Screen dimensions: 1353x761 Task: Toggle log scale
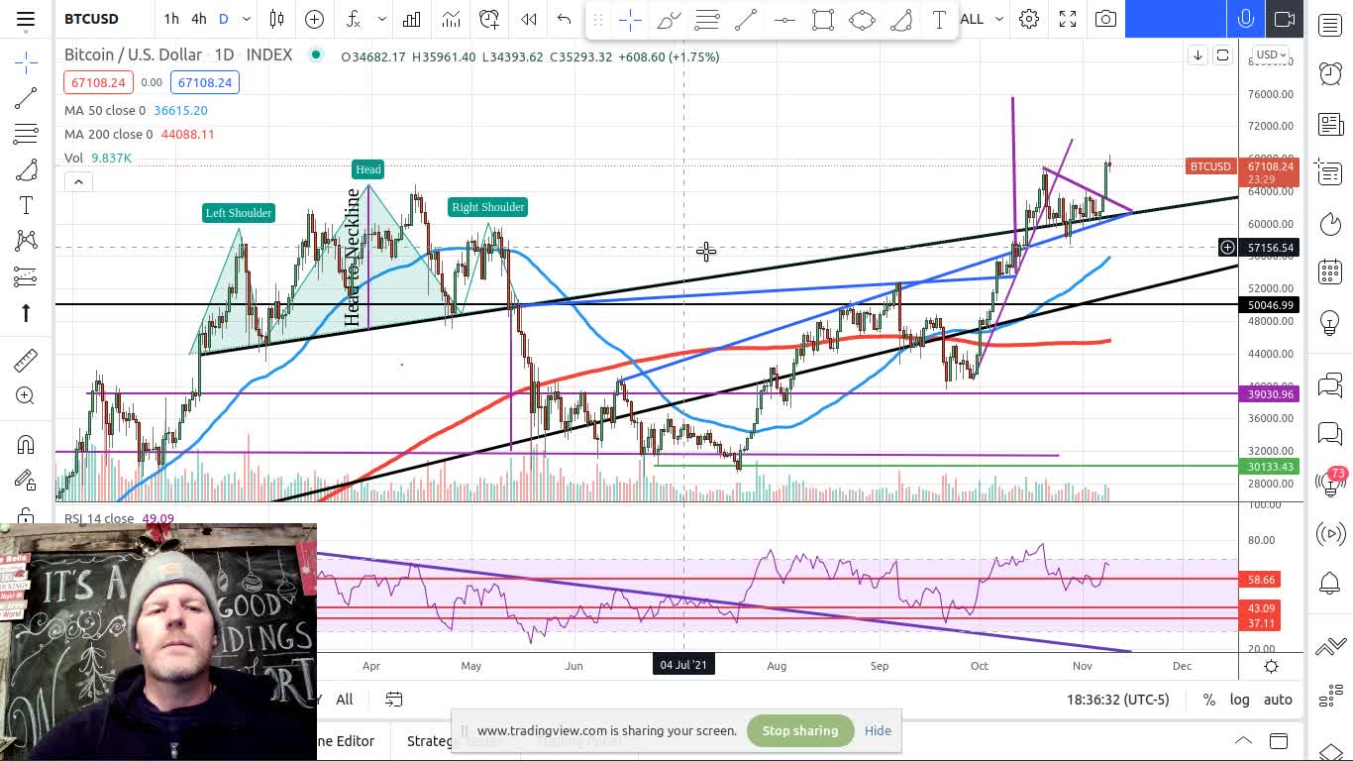click(x=1239, y=700)
